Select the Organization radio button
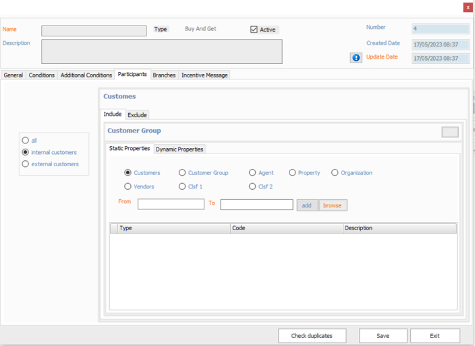The image size is (475, 346). coord(335,173)
